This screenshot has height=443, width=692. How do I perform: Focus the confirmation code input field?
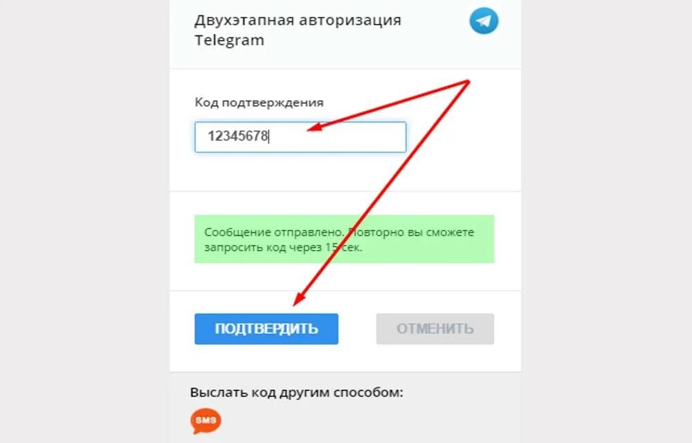[x=300, y=137]
